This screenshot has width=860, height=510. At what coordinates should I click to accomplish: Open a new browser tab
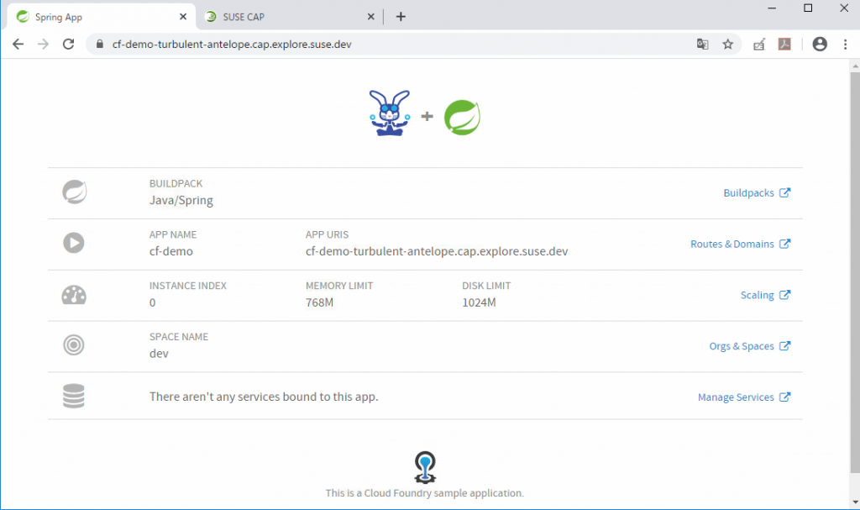tap(401, 17)
